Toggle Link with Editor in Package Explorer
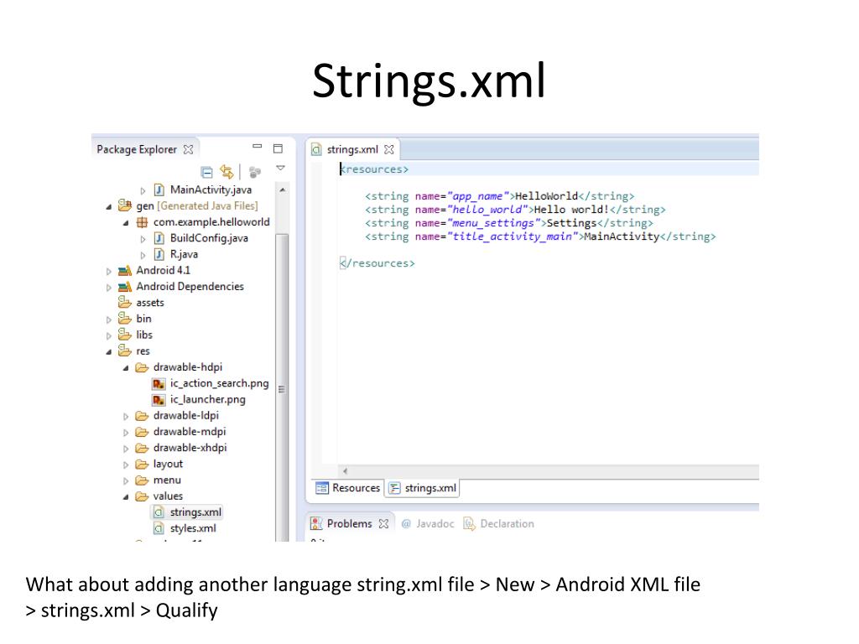The height and width of the screenshot is (644, 859). click(x=226, y=172)
